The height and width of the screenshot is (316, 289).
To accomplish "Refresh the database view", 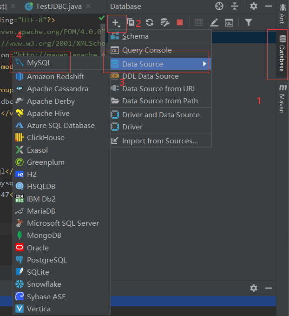I will [x=150, y=22].
